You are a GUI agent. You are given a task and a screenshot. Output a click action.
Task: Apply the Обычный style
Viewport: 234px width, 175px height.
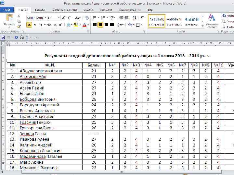[x=157, y=21]
